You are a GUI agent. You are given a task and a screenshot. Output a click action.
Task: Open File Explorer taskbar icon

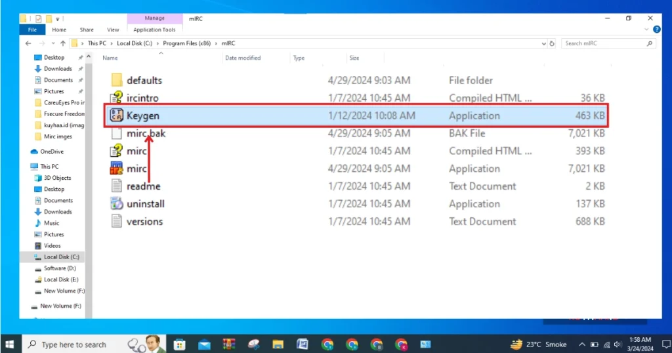point(278,344)
